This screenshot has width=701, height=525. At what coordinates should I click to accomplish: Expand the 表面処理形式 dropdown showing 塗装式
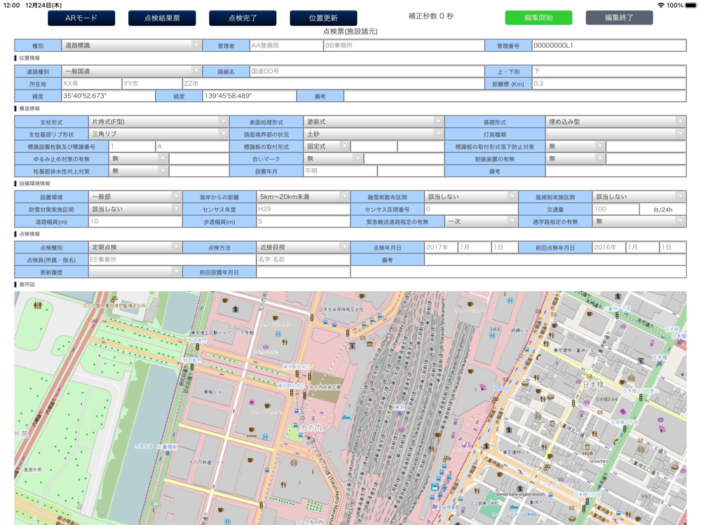(373, 122)
